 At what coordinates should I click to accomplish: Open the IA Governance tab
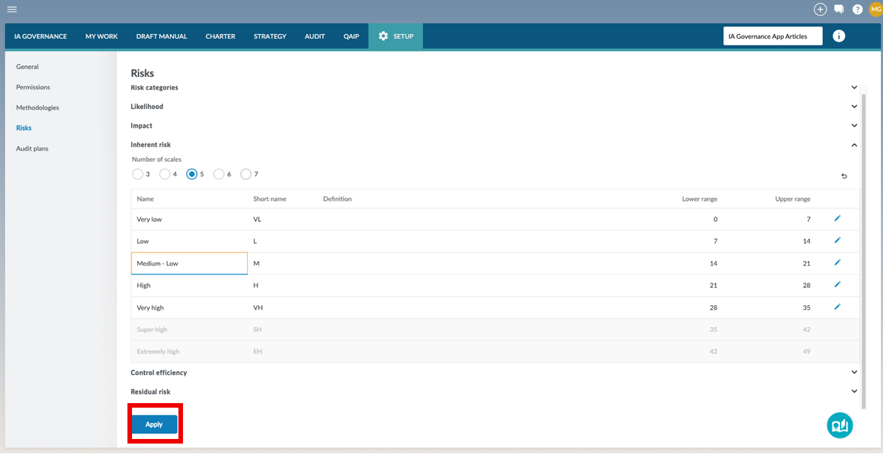tap(41, 37)
